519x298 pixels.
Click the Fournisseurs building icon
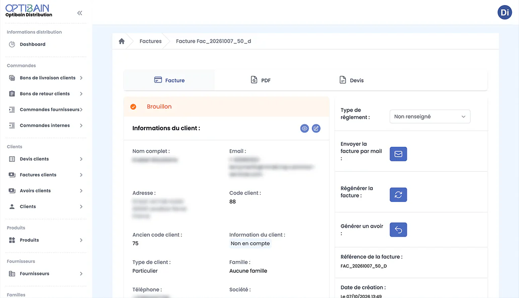[12, 273]
